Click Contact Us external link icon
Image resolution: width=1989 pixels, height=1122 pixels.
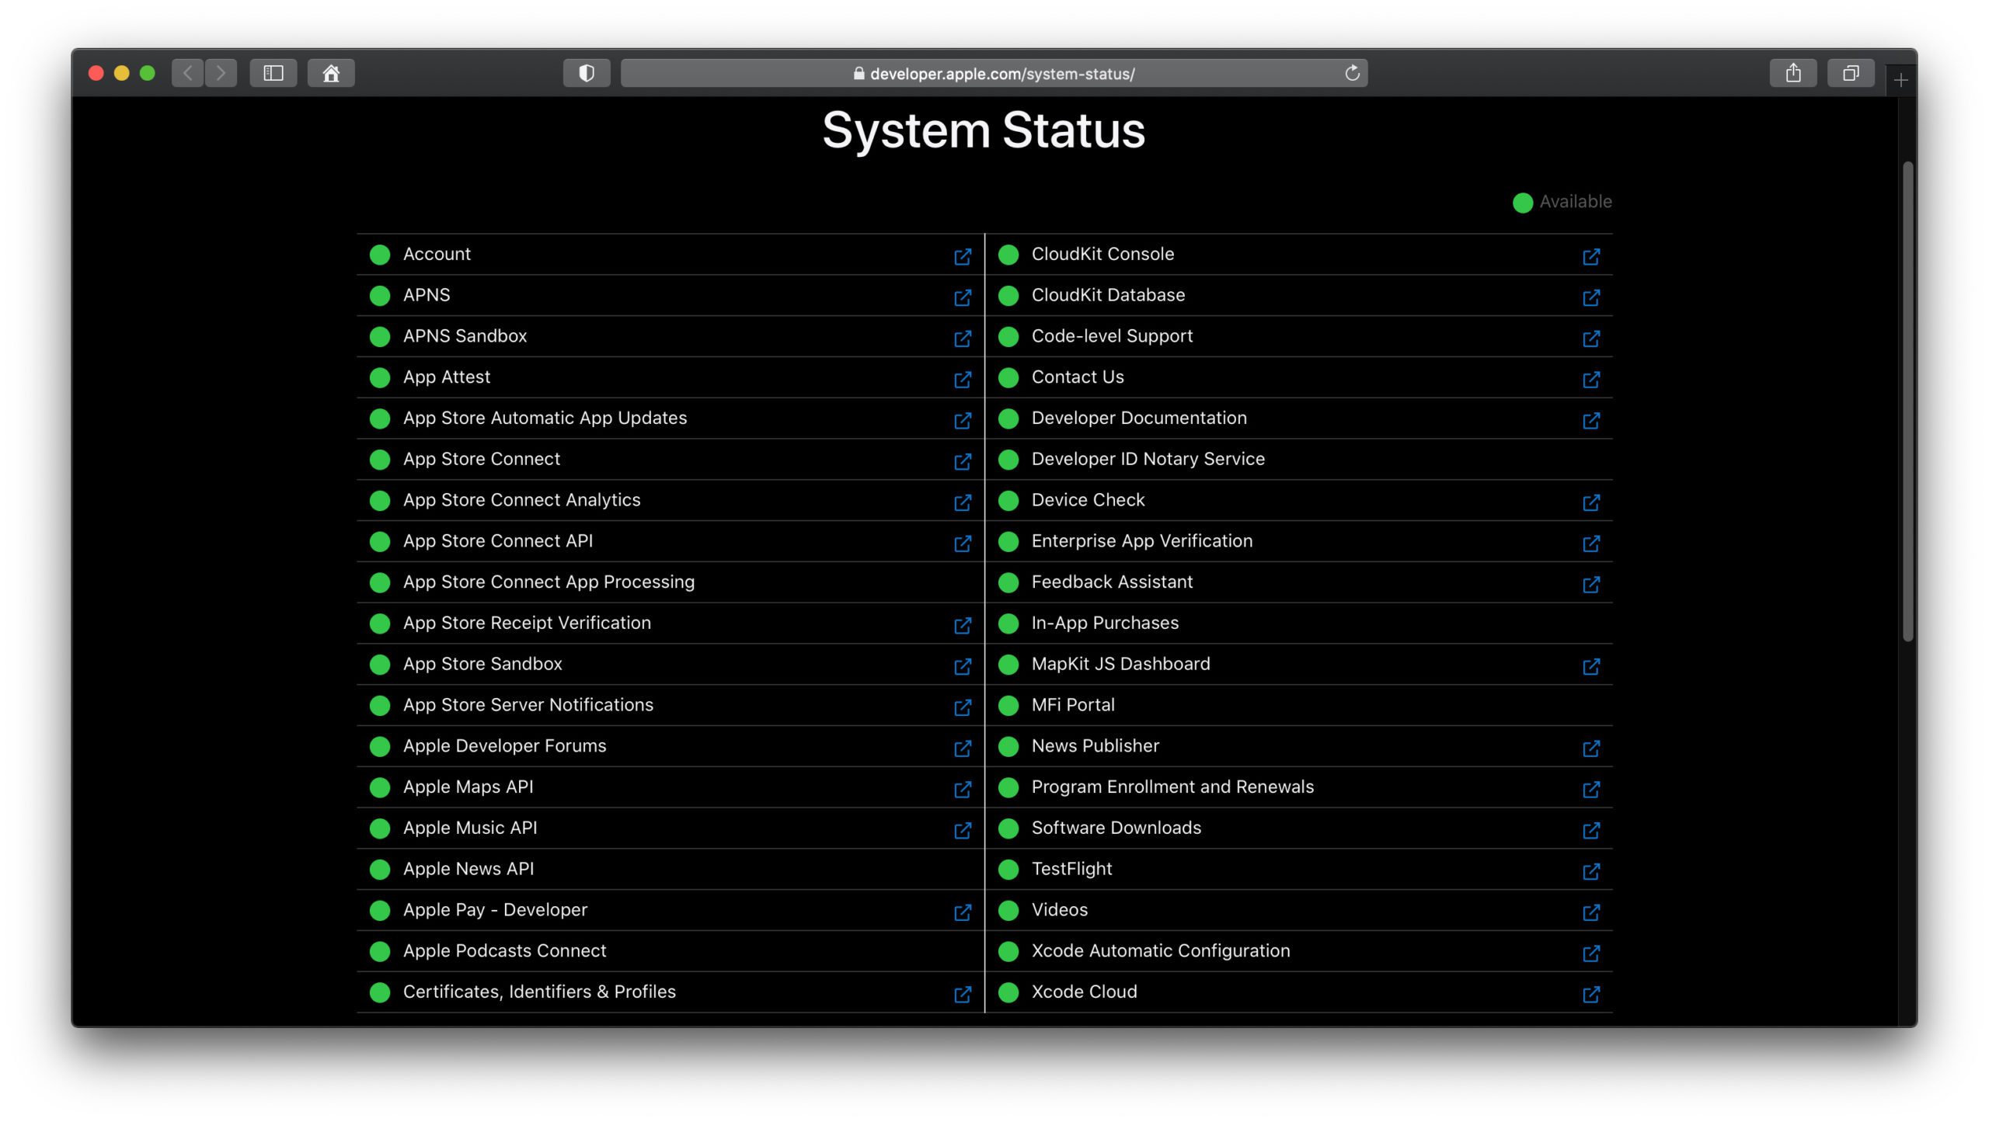pyautogui.click(x=1590, y=380)
